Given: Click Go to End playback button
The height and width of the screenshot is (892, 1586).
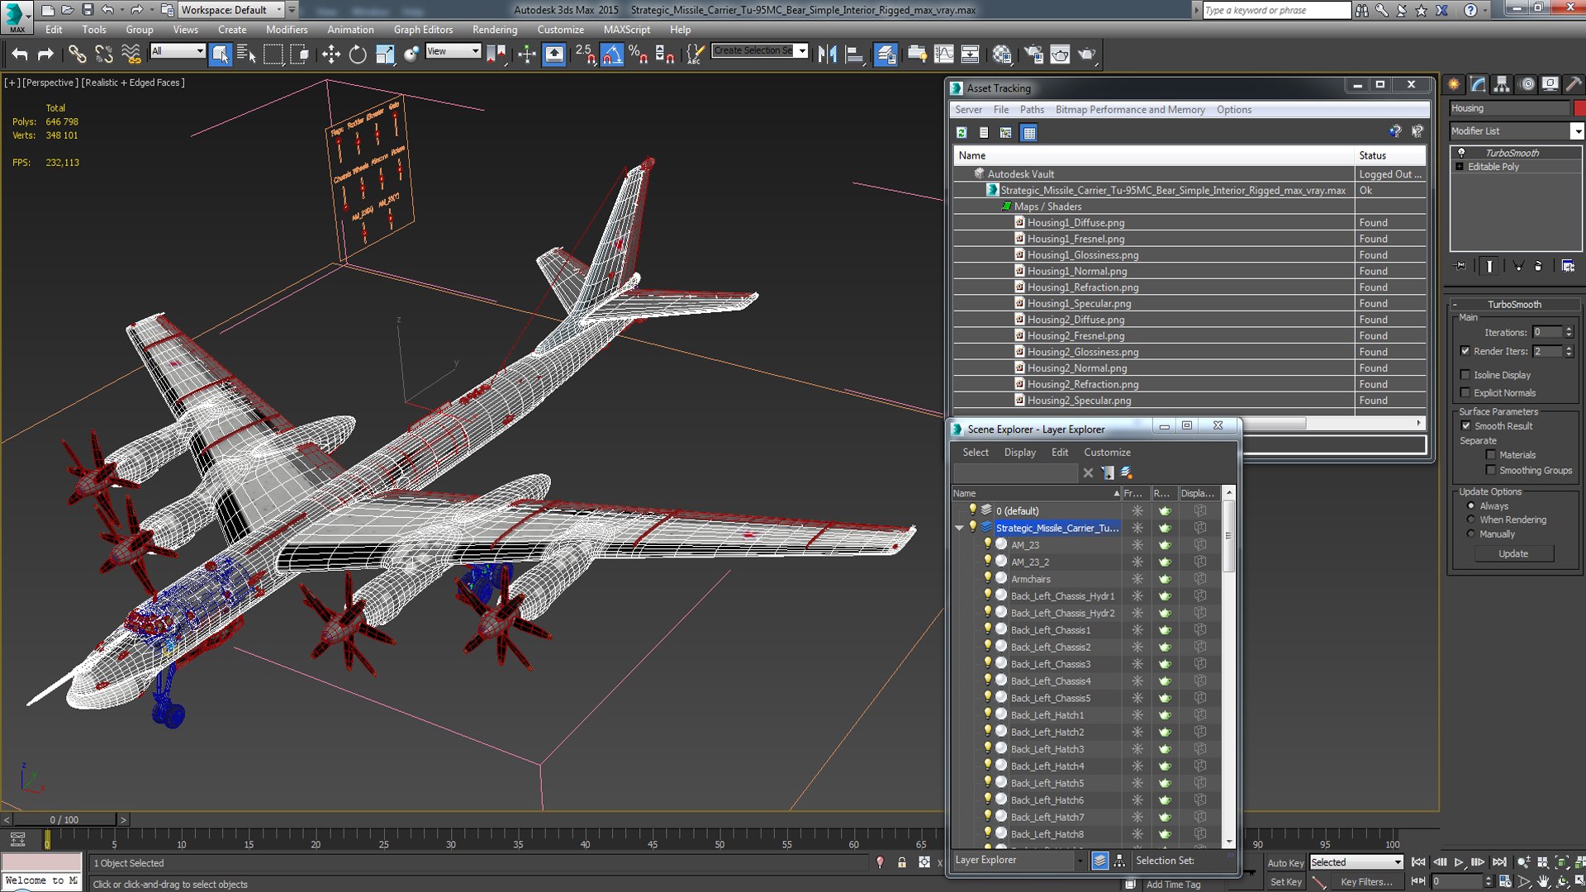Looking at the screenshot, I should 1499,862.
